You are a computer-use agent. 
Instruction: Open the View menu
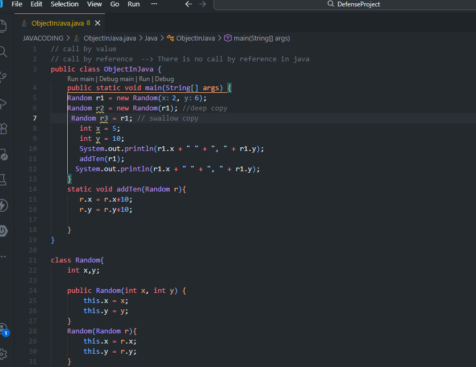[94, 4]
